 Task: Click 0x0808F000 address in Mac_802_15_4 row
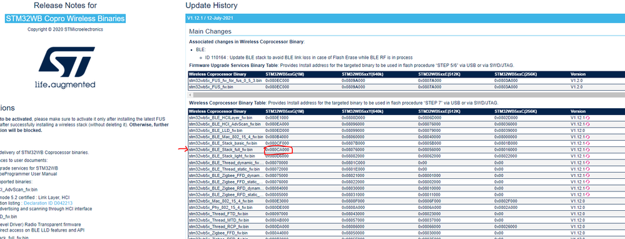click(x=353, y=201)
